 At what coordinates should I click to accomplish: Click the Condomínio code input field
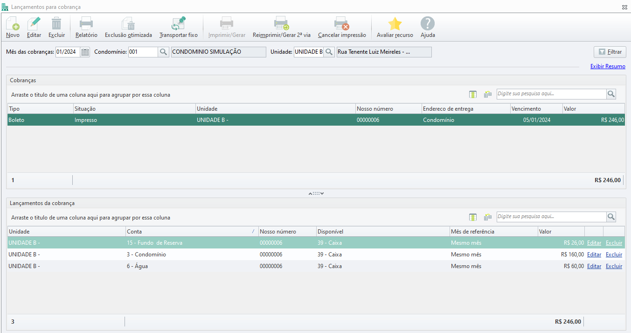coord(143,52)
